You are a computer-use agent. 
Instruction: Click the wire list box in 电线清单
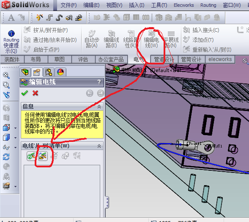(62, 191)
